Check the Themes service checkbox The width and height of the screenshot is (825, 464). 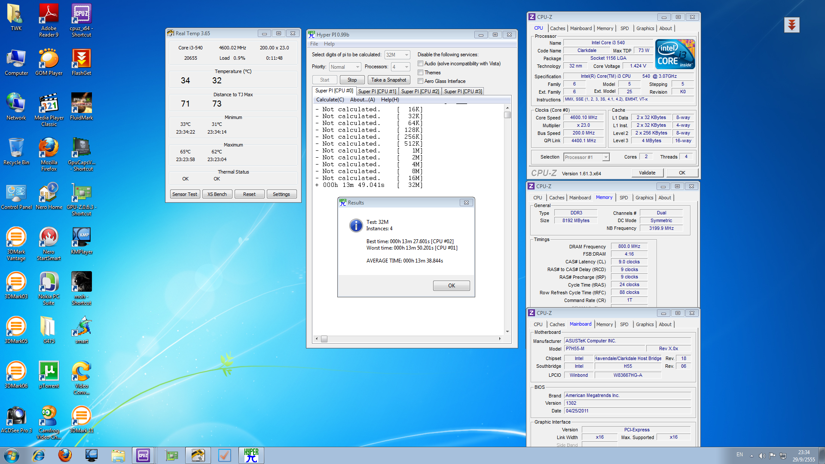click(421, 73)
